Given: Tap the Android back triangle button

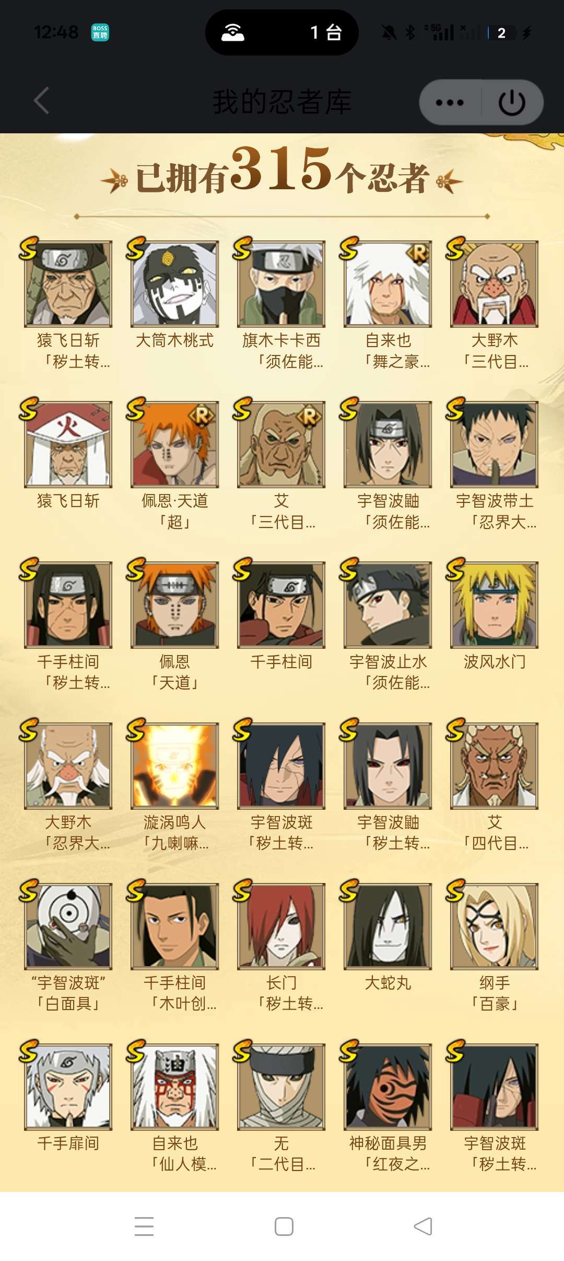Looking at the screenshot, I should tap(423, 1226).
